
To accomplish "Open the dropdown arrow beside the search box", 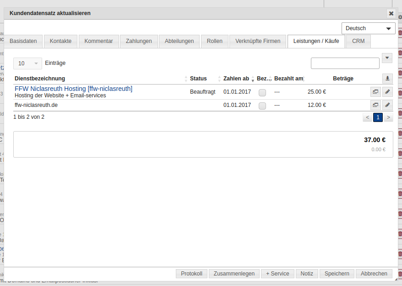I will click(387, 58).
